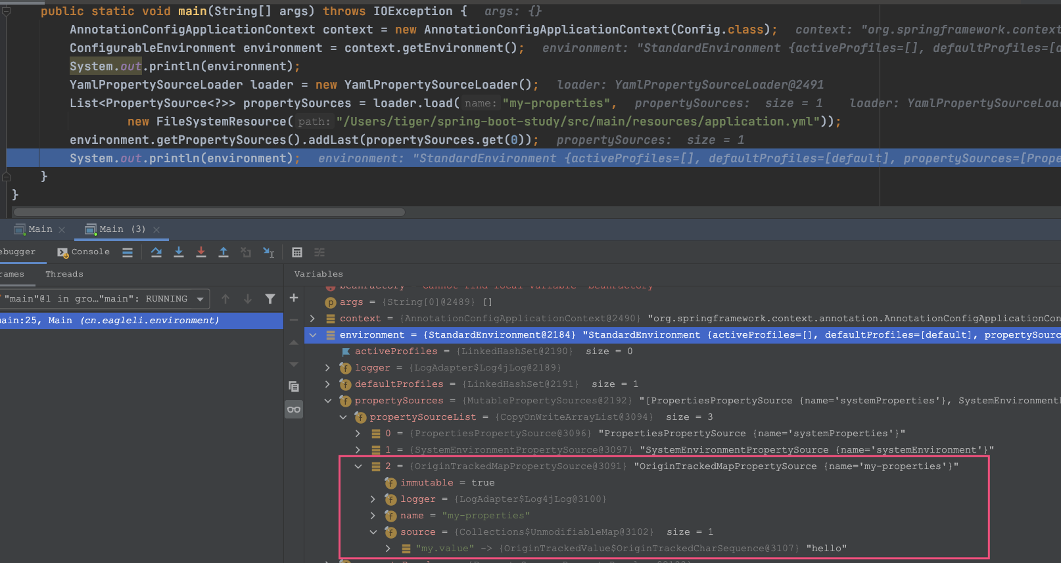Switch to the Frames tab

click(12, 274)
